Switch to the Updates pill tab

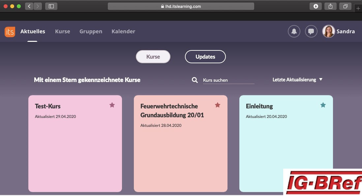pos(205,57)
